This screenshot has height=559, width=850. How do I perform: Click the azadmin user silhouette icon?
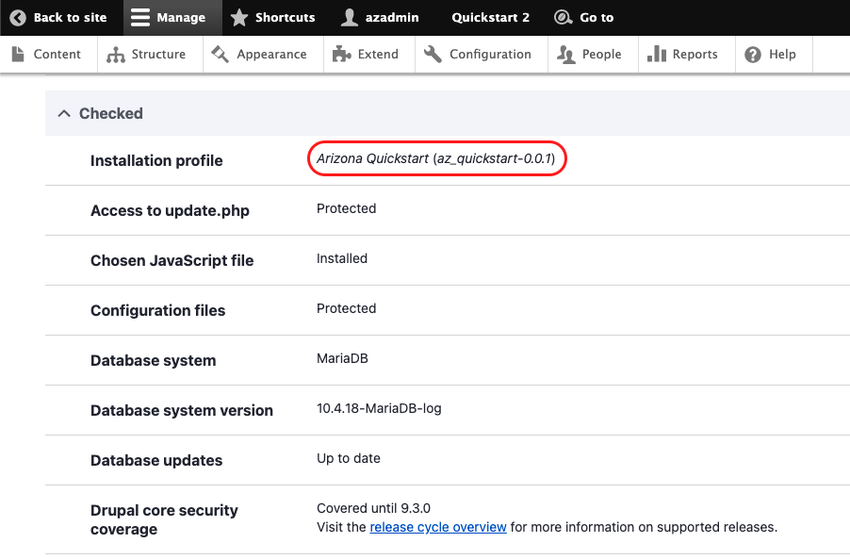click(349, 17)
